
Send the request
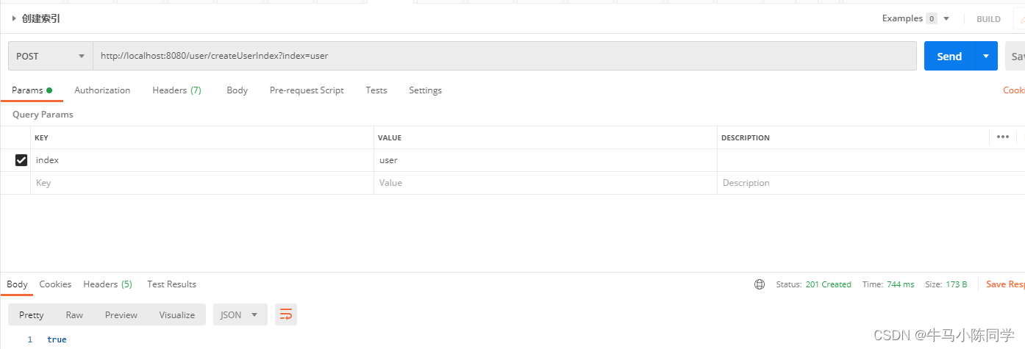[949, 56]
